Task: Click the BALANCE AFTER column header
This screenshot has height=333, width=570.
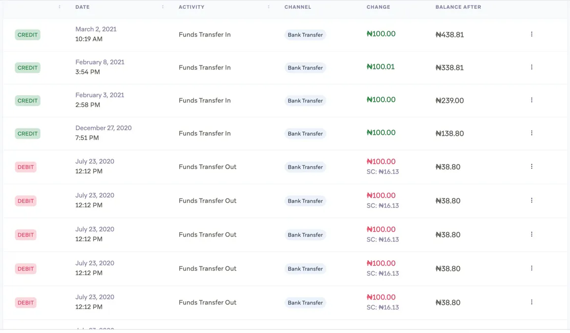Action: tap(458, 7)
